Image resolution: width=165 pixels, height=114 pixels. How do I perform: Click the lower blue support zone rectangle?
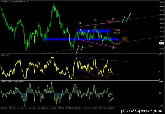point(81,39)
